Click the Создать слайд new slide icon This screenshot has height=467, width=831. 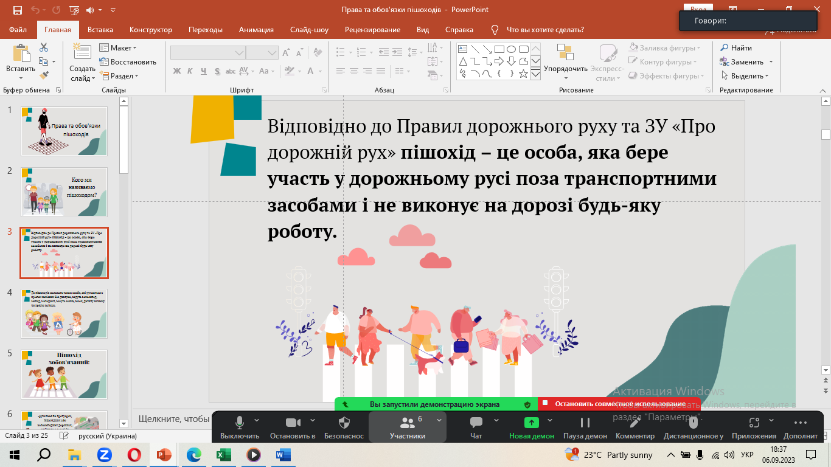tap(82, 53)
